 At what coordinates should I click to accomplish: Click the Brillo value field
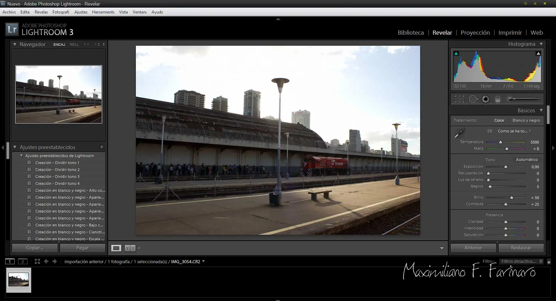535,198
